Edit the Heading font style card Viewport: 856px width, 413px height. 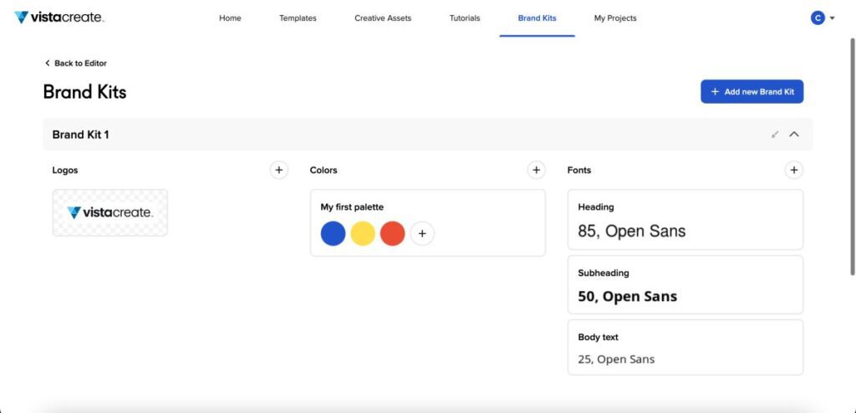685,220
